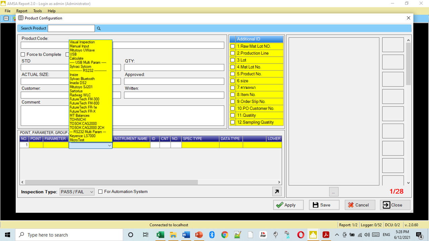The width and height of the screenshot is (429, 241).
Task: Click the blank document taskbar icon
Action: tap(250, 235)
